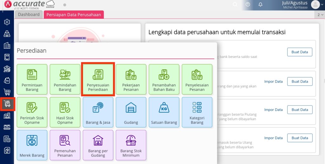Click the fixed assets sidebar icon
The image size is (325, 164).
7,116
